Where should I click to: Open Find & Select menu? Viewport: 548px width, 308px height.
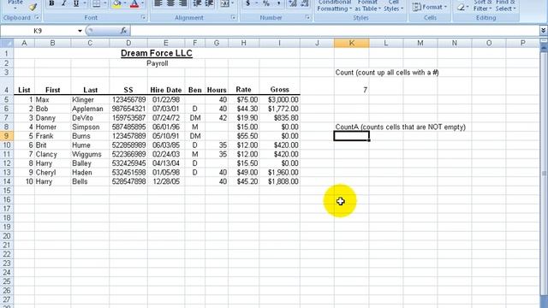point(505,6)
